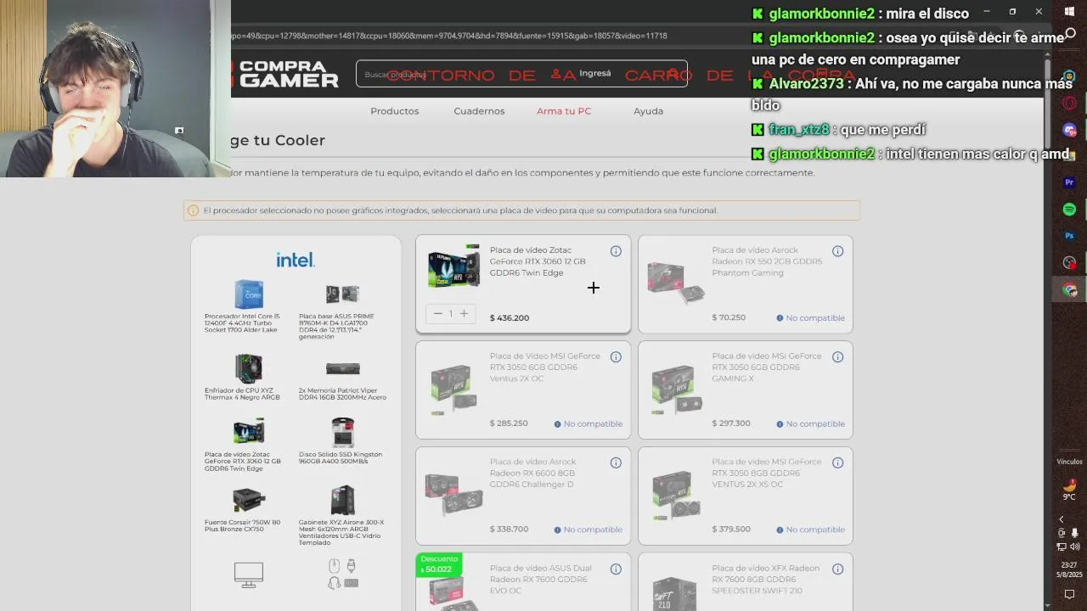Focus the Buscar productos search field
This screenshot has width=1087, height=611.
click(521, 74)
